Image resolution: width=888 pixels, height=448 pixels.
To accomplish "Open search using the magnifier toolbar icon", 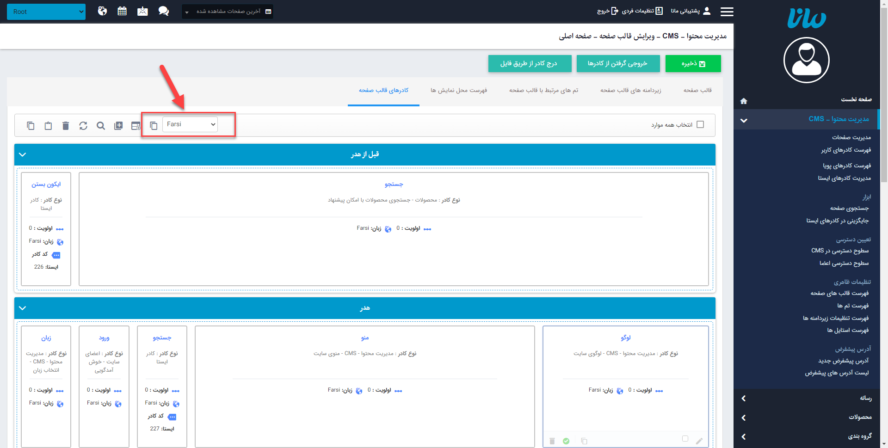I will tap(101, 125).
